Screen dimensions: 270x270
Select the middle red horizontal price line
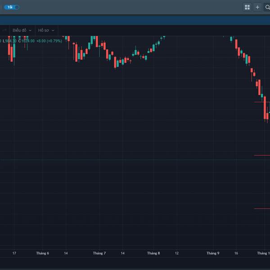[x=262, y=155]
